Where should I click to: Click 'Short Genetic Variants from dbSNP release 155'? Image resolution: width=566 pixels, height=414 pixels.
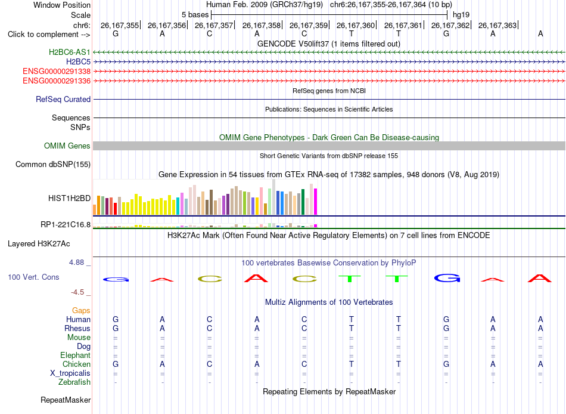(x=329, y=156)
